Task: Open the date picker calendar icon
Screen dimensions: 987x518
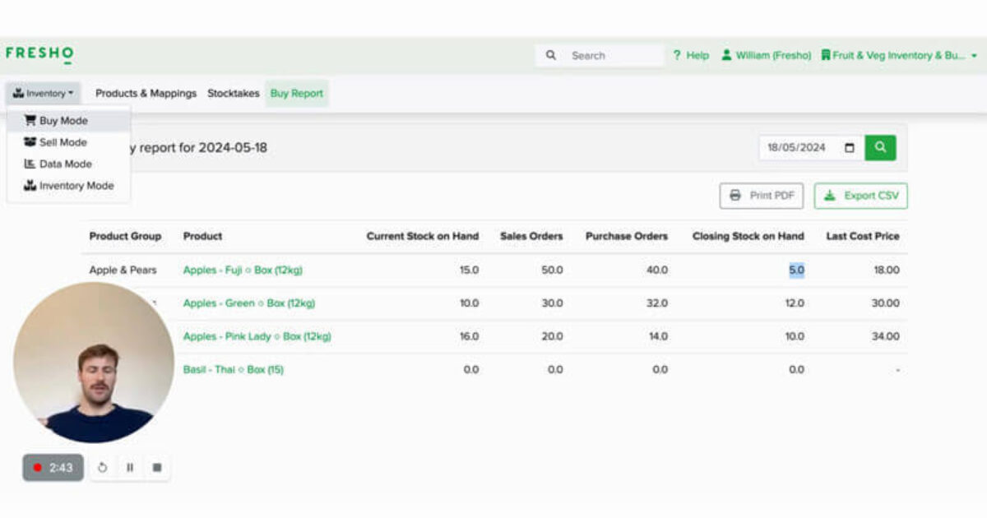Action: [x=850, y=148]
